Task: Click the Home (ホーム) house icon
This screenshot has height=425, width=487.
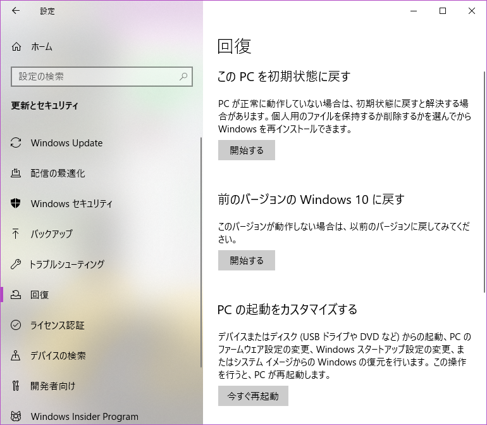Action: (x=16, y=47)
